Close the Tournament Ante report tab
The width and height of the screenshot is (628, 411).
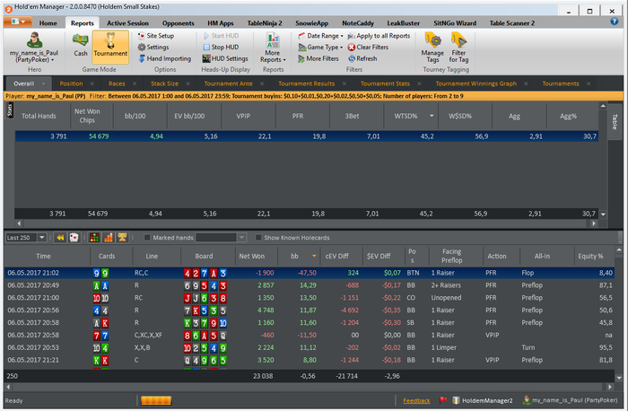pyautogui.click(x=262, y=83)
